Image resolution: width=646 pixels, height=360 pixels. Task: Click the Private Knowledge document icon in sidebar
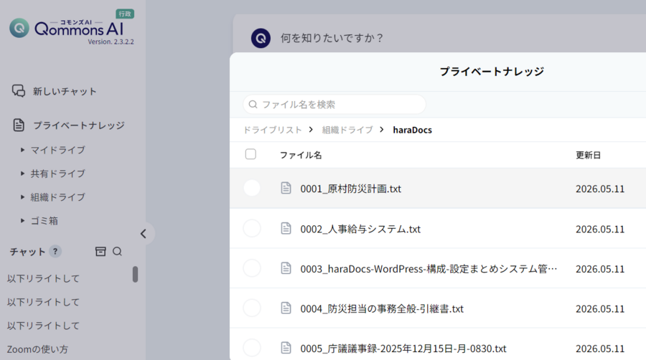[x=19, y=125]
